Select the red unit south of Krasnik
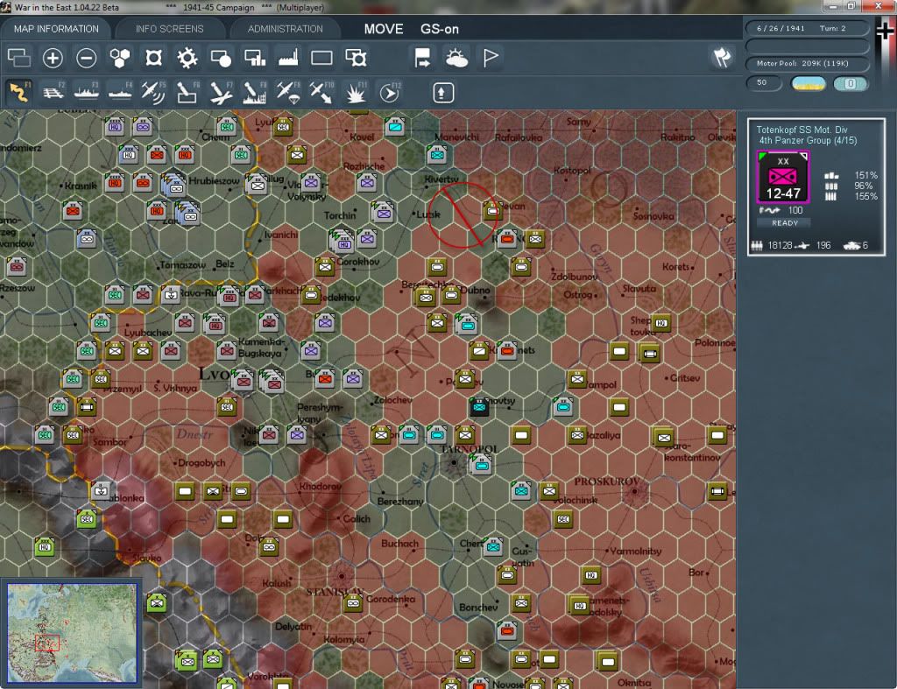The height and width of the screenshot is (689, 897). click(x=73, y=210)
